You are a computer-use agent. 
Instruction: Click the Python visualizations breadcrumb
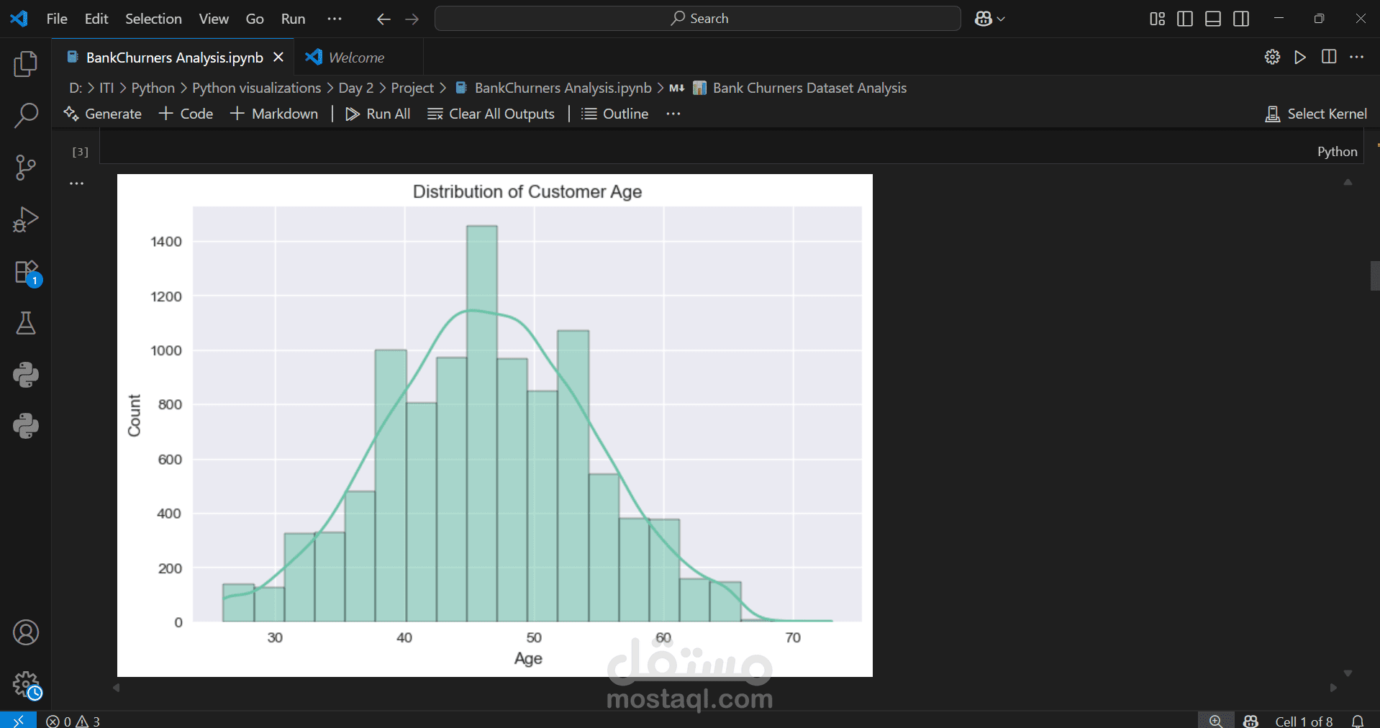point(256,88)
